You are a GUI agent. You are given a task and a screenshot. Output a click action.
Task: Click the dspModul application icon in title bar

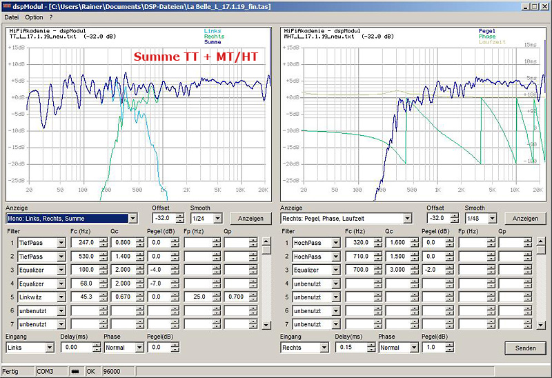(x=8, y=6)
